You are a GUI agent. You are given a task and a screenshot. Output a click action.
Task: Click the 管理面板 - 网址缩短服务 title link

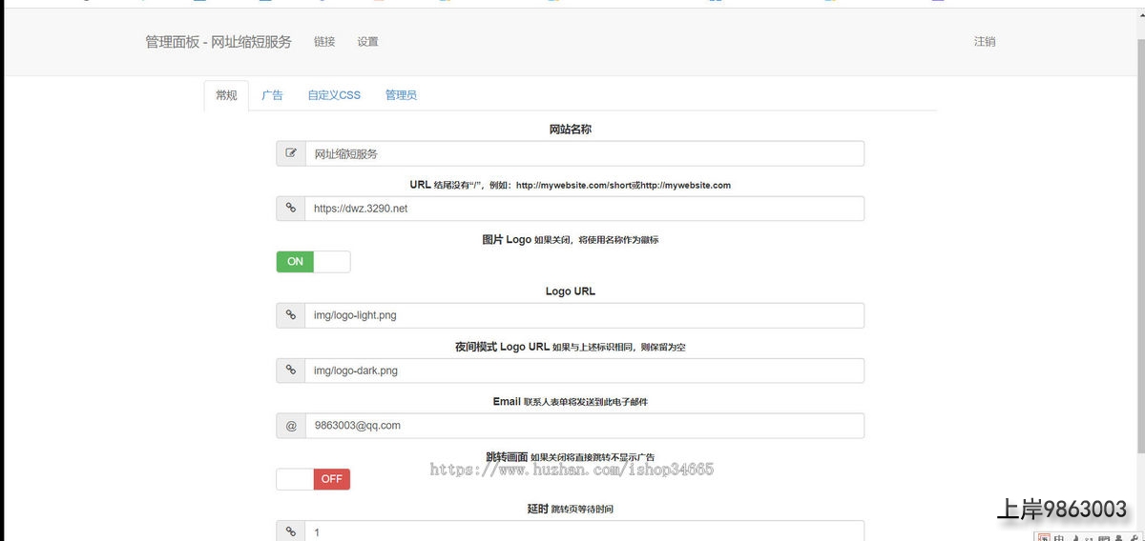tap(219, 42)
